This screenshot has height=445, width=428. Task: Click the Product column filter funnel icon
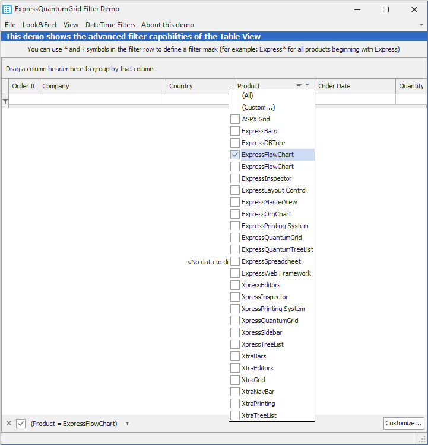(307, 85)
